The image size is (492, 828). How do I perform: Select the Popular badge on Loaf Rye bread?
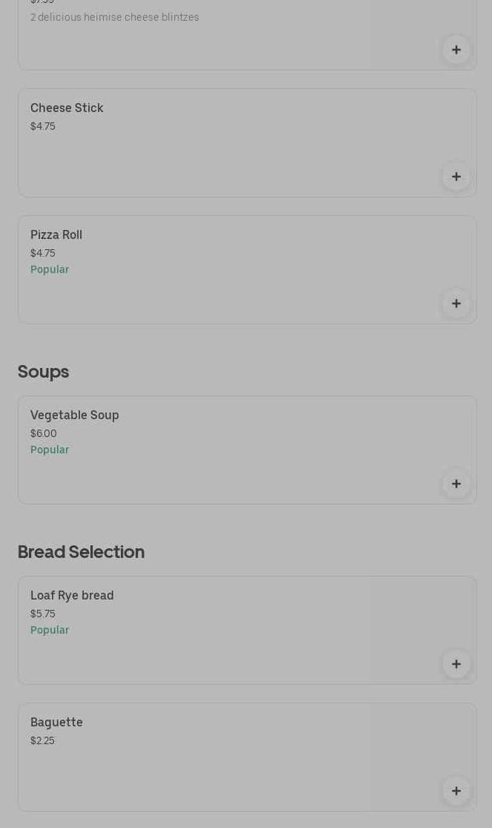50,631
